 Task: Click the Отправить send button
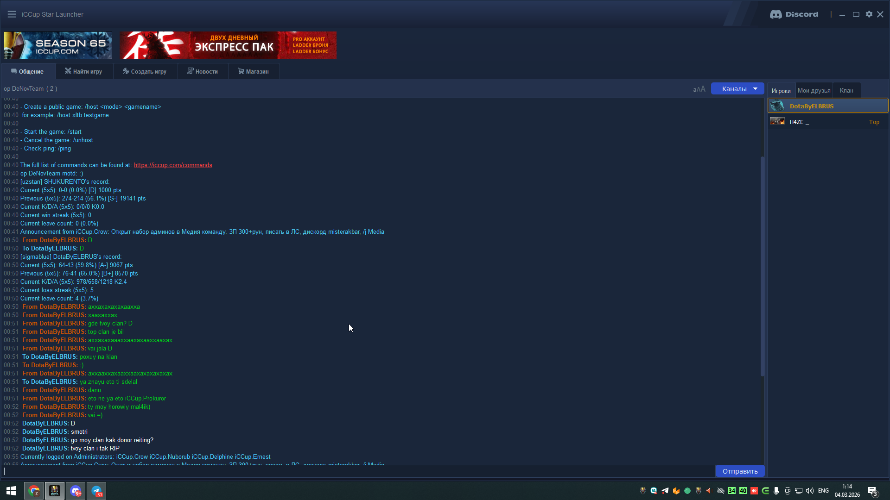[740, 471]
